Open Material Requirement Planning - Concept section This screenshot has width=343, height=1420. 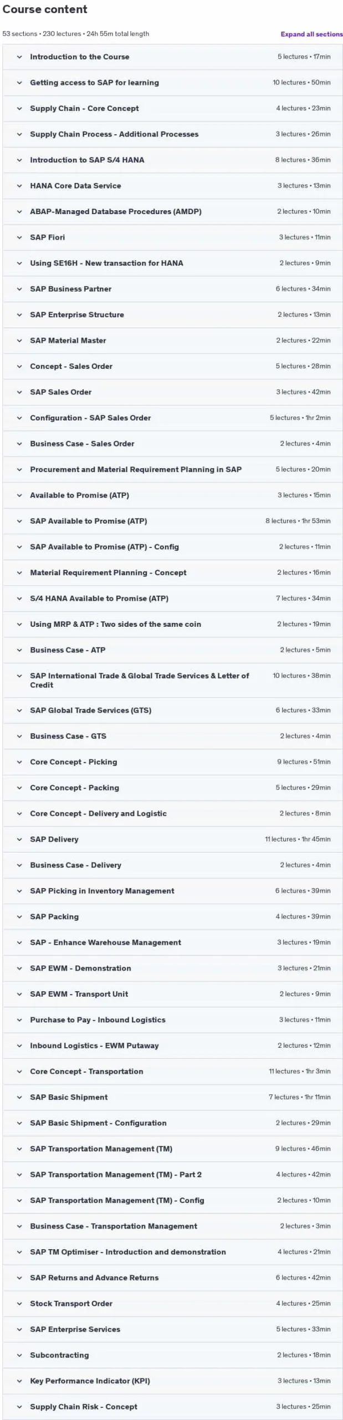(172, 572)
